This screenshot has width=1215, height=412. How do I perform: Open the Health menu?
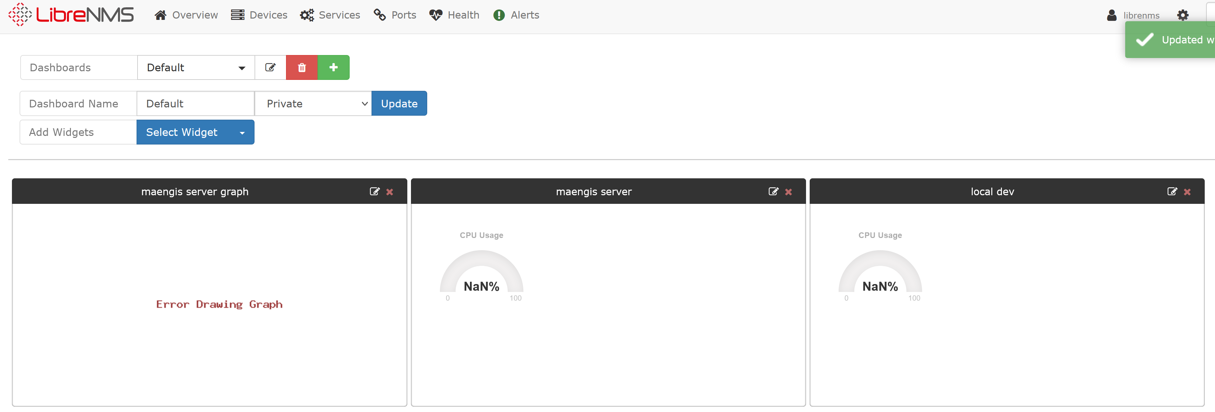454,15
